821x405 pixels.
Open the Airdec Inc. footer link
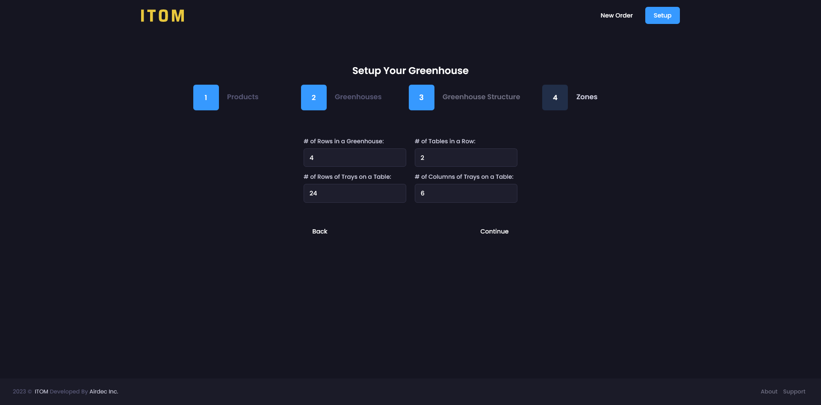pos(103,392)
